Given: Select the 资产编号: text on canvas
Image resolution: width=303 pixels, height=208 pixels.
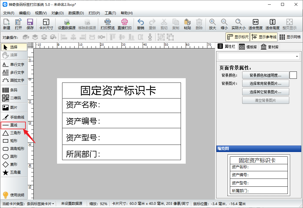Looking at the screenshot, I should coord(83,121).
